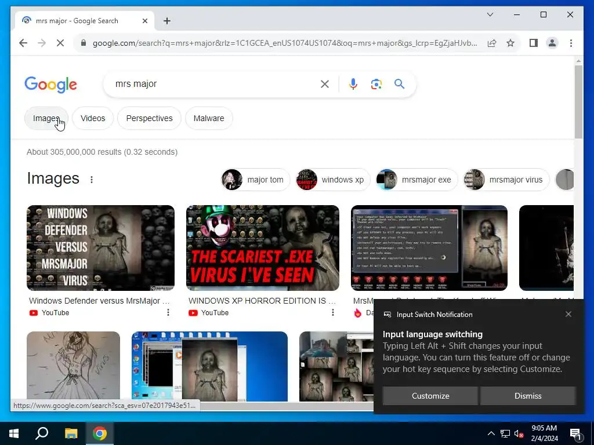Go to Google home via logo
Viewport: 594px width, 445px height.
point(51,85)
